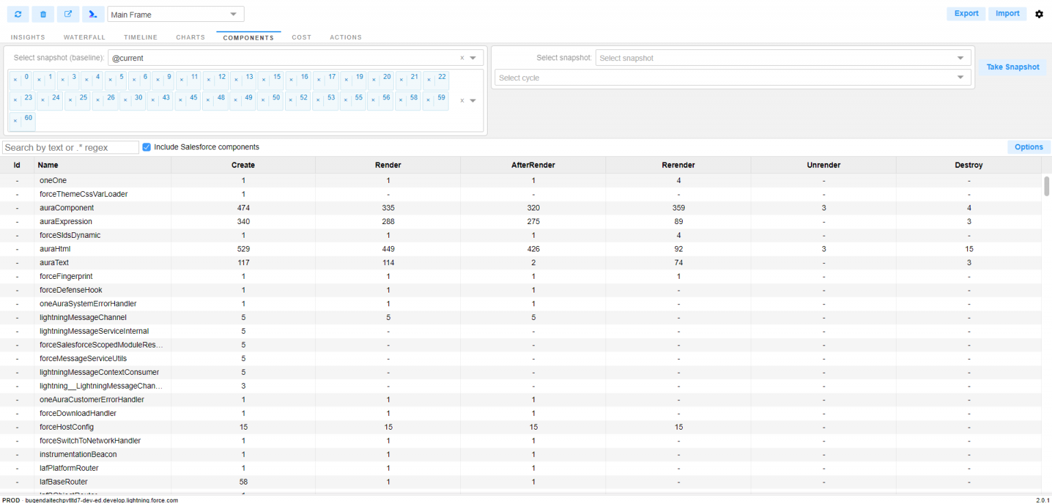Disable Include Salesforce components checkbox
Image resolution: width=1052 pixels, height=503 pixels.
click(x=147, y=147)
